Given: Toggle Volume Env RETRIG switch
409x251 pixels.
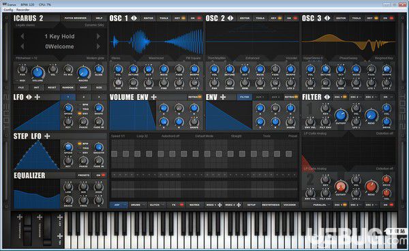Looking at the screenshot, I should (x=195, y=97).
